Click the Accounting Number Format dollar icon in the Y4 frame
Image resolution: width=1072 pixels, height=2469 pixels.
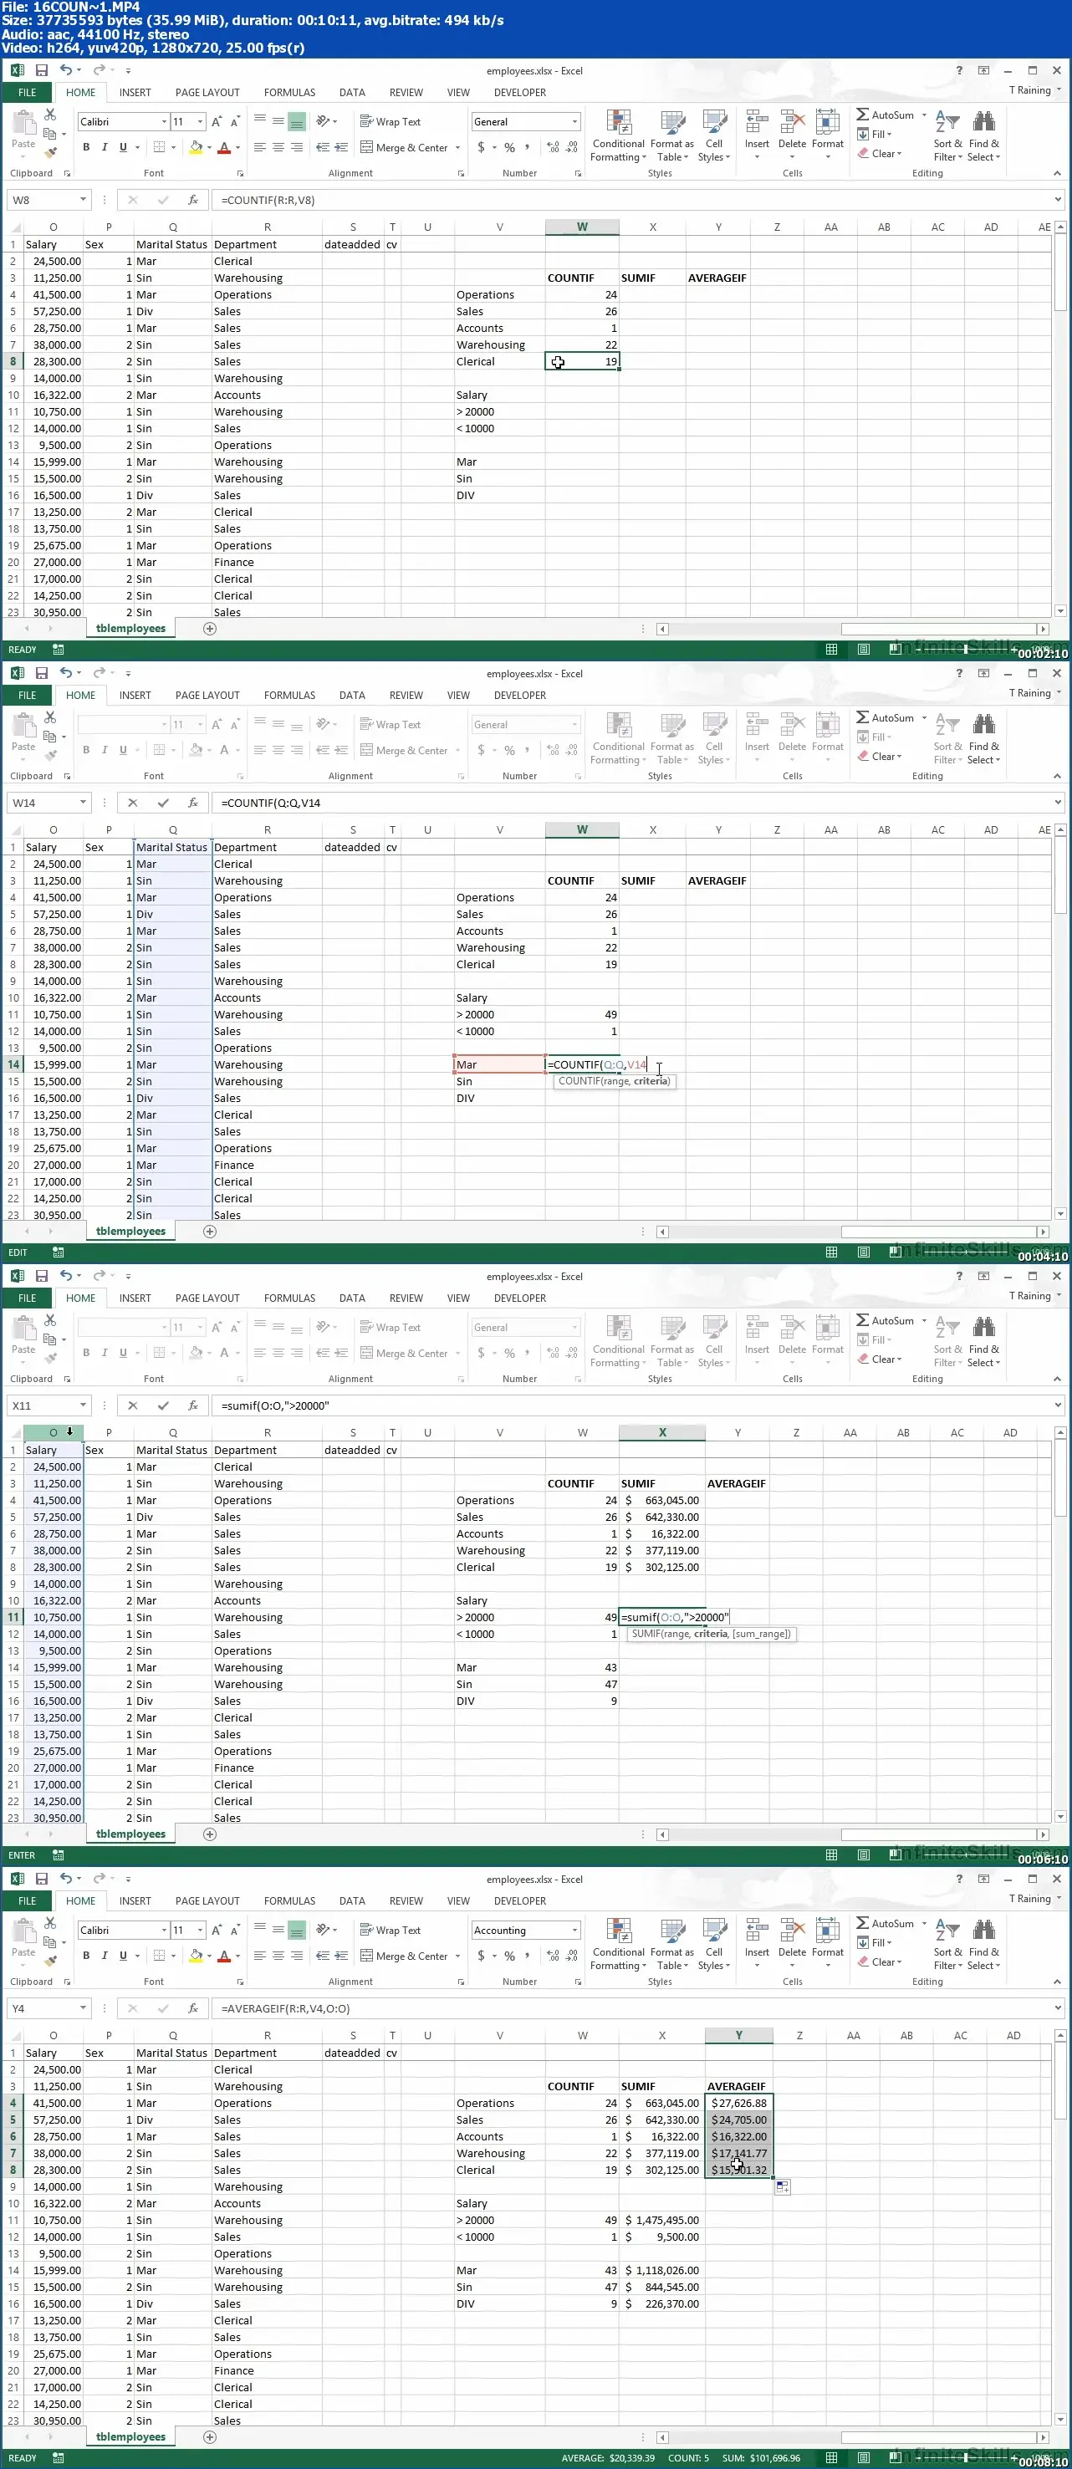click(482, 1956)
